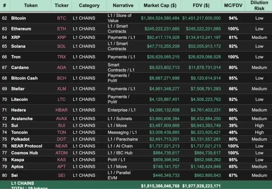Select the Dilution Risk column header
The height and width of the screenshot is (189, 272).
(259, 6)
